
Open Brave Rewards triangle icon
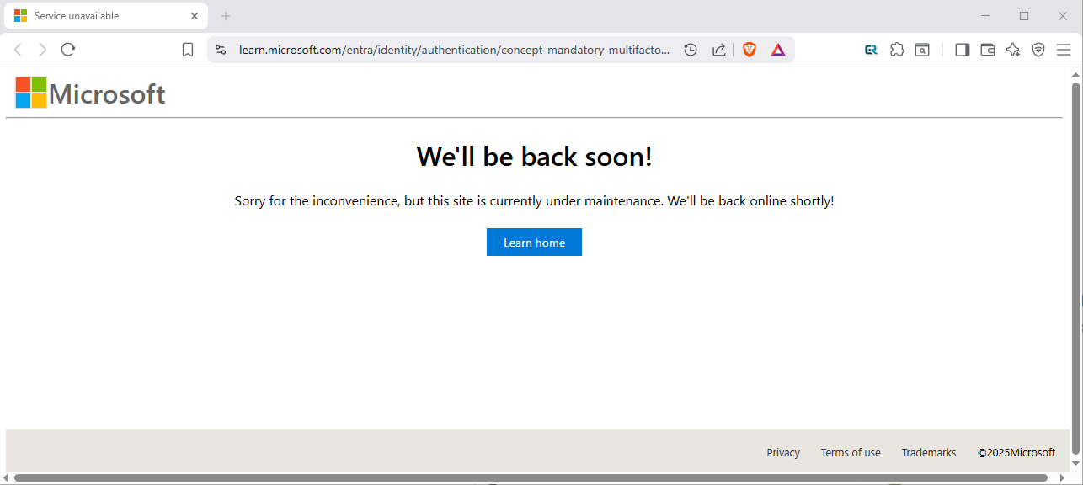778,50
